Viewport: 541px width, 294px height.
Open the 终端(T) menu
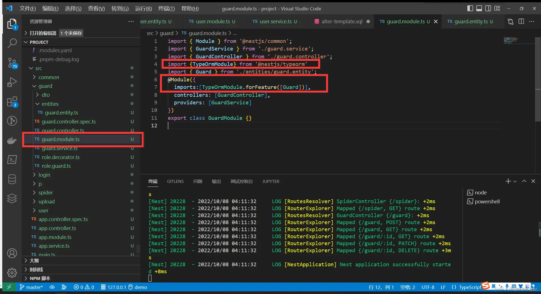(166, 8)
